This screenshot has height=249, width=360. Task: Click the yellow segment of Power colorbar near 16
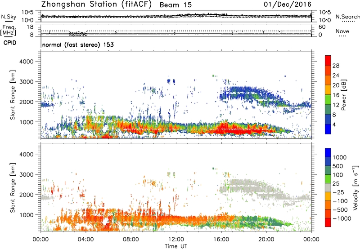[328, 90]
